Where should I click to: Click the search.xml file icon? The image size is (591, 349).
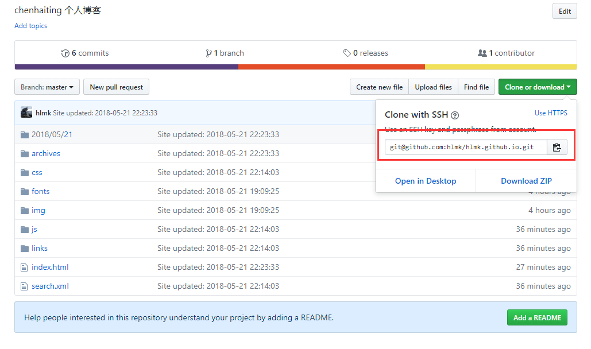[24, 286]
